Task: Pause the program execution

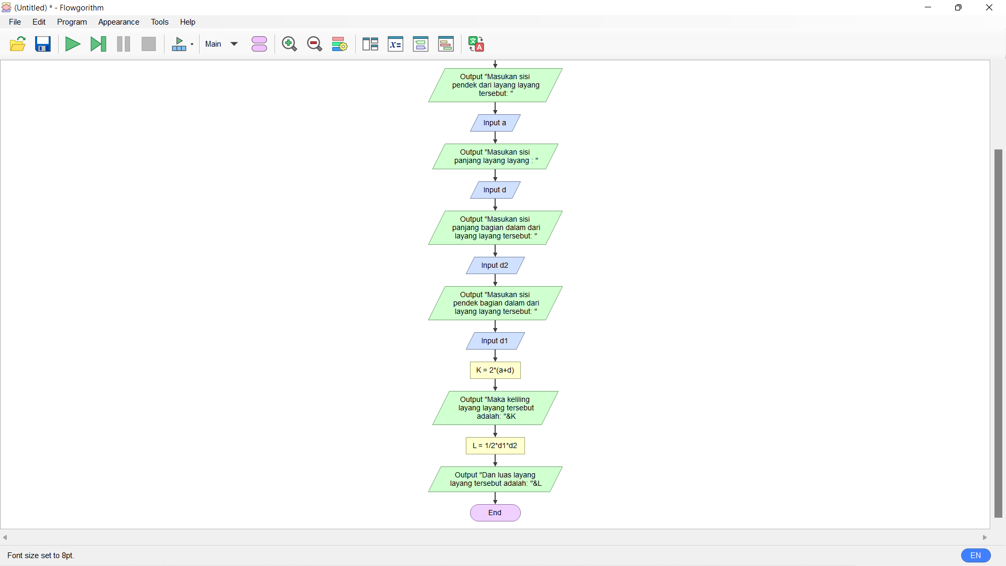Action: 124,44
